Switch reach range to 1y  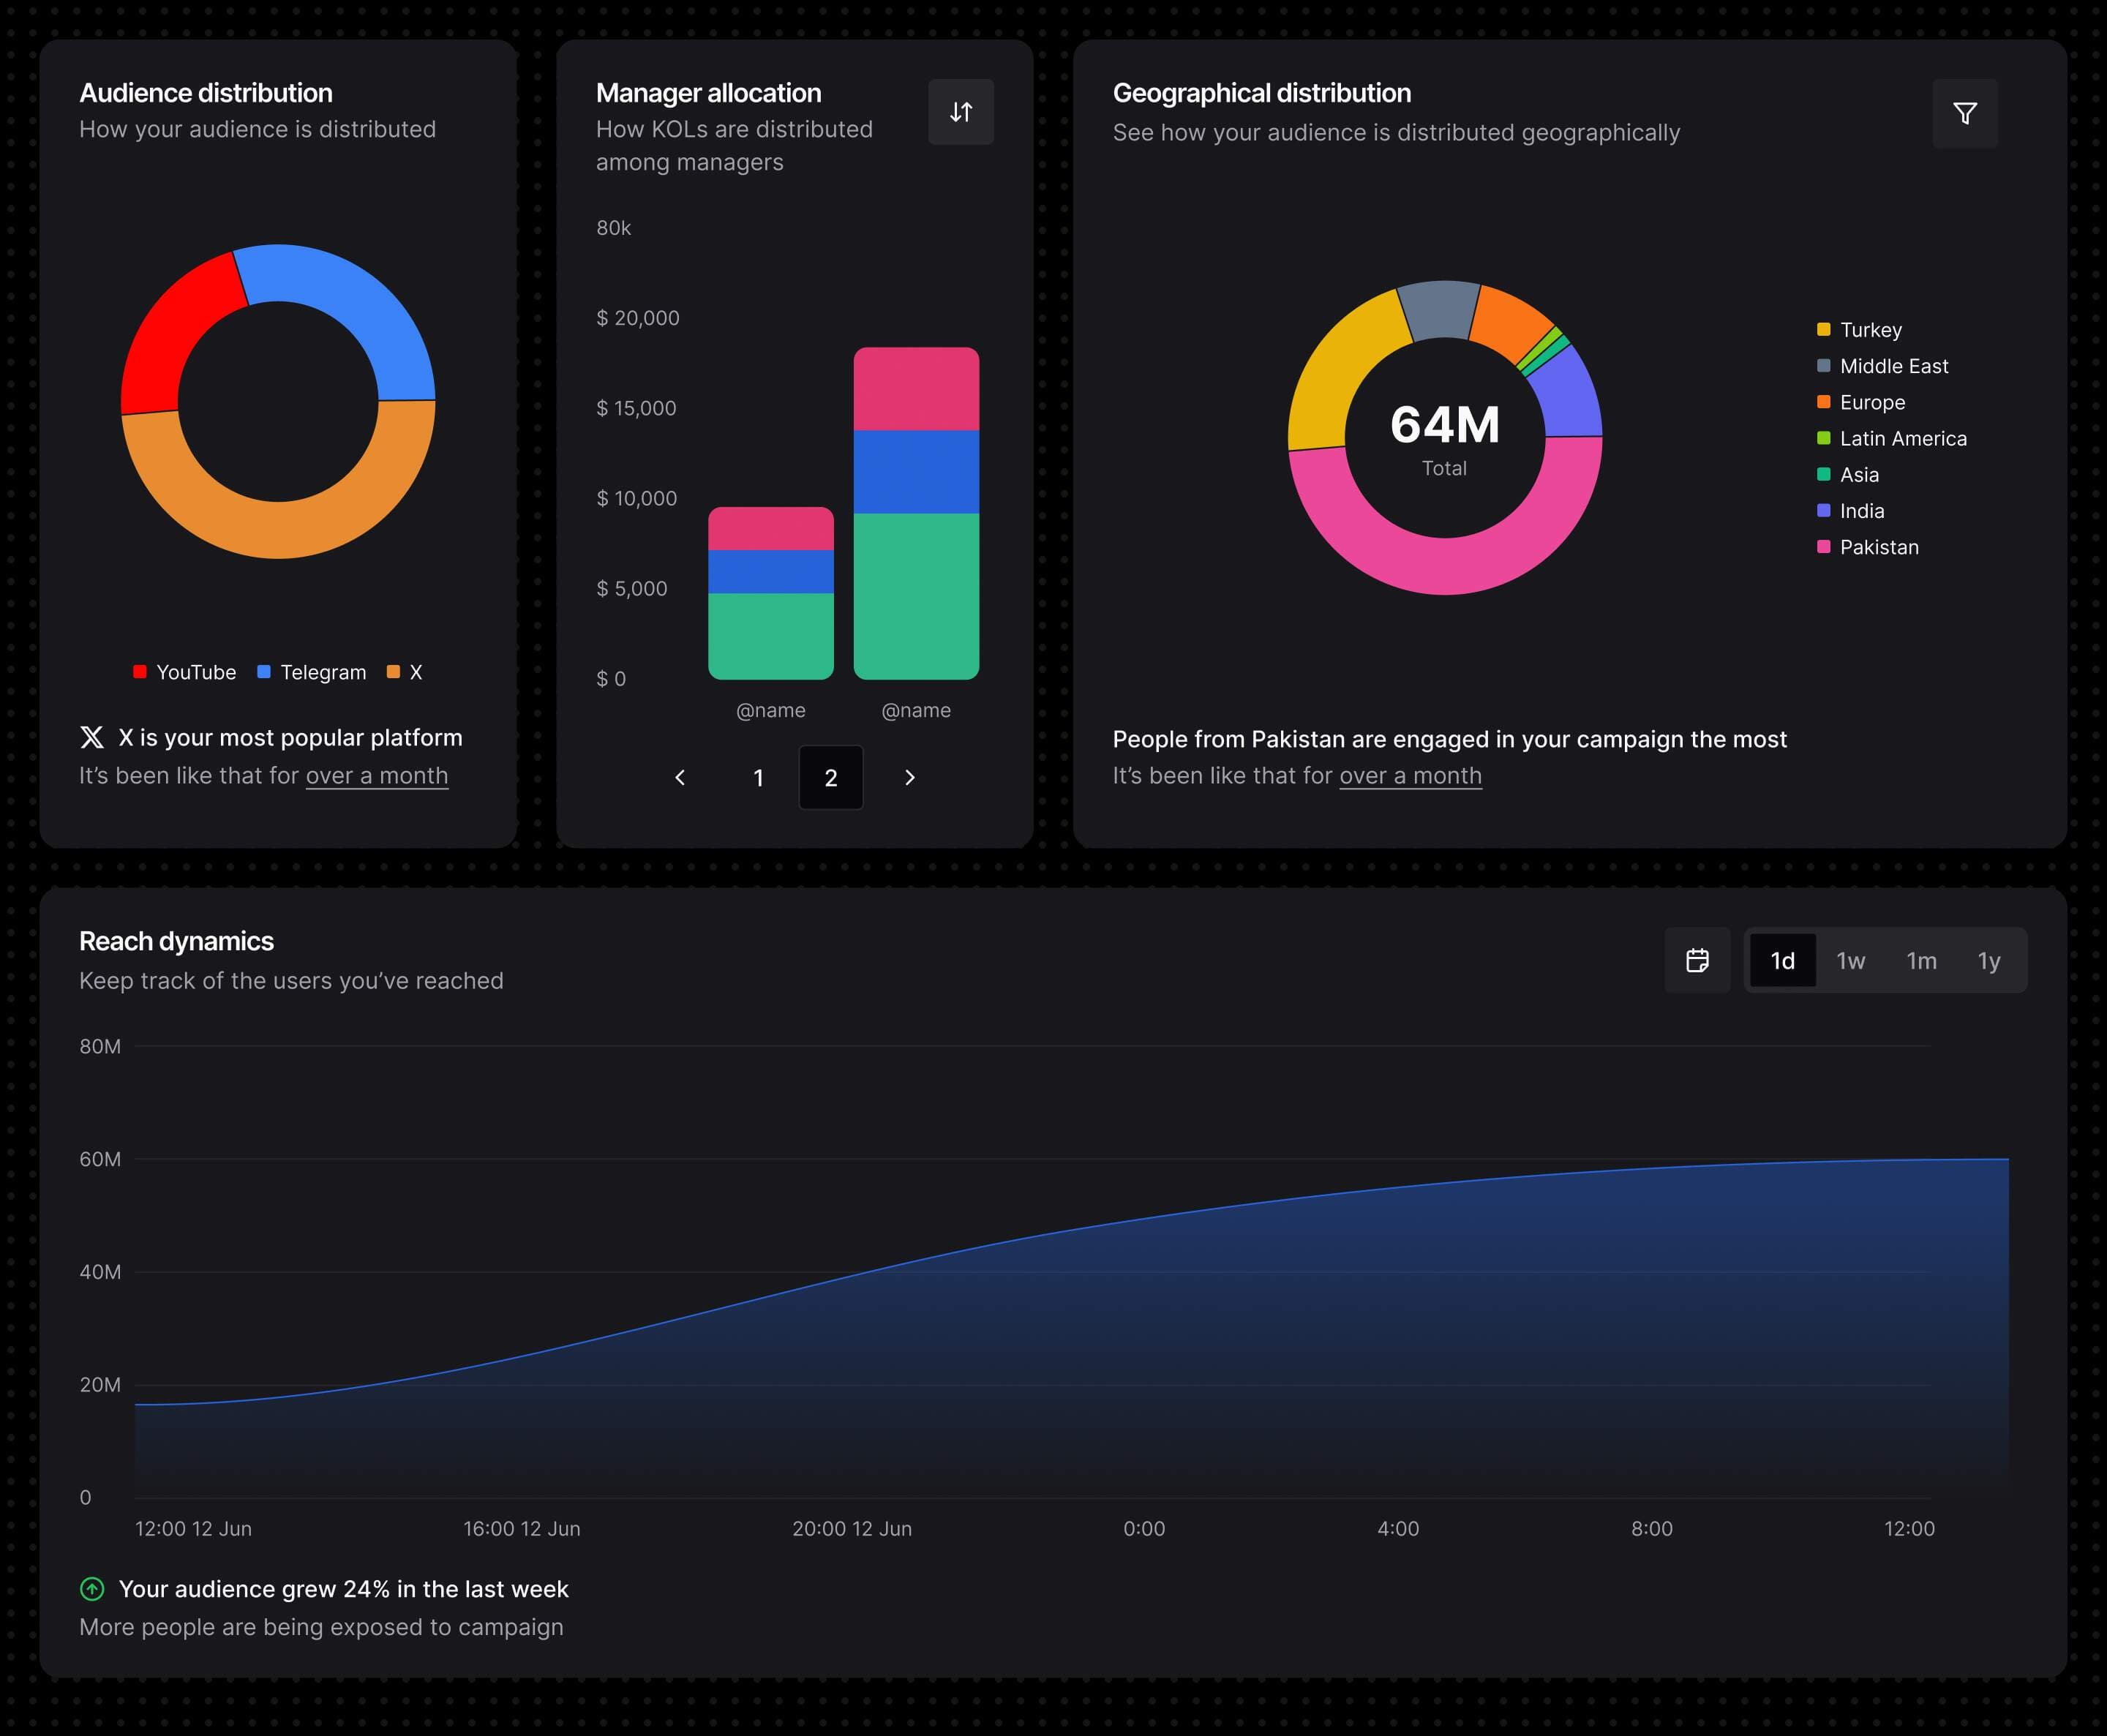pos(1989,960)
